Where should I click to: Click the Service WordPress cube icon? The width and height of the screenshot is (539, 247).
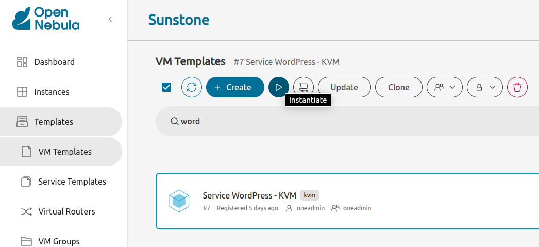tap(179, 201)
